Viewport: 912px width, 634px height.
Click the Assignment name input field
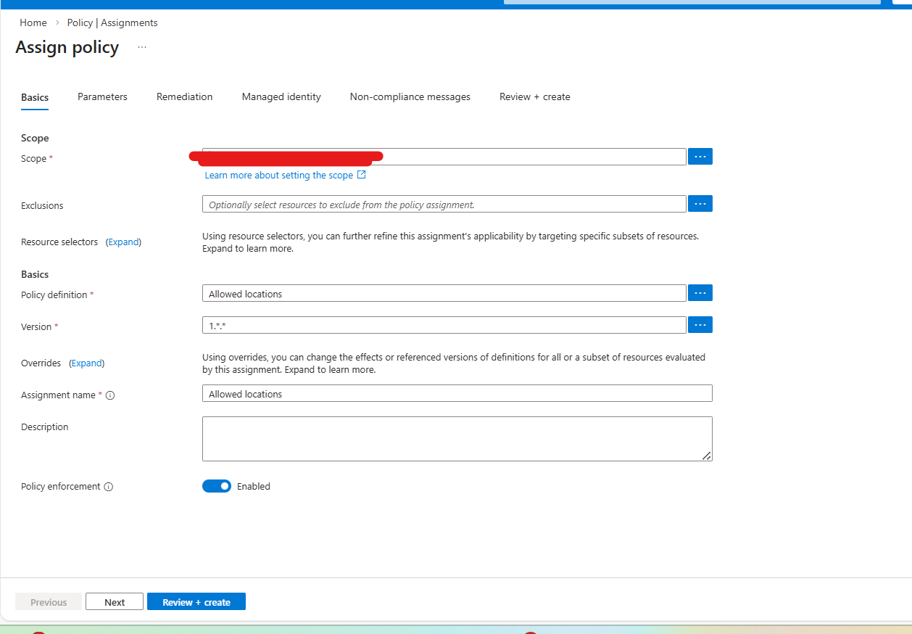[x=457, y=393]
